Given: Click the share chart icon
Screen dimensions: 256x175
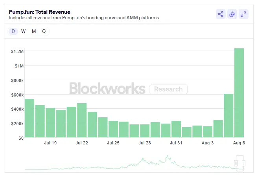Looking at the screenshot, I should point(221,14).
